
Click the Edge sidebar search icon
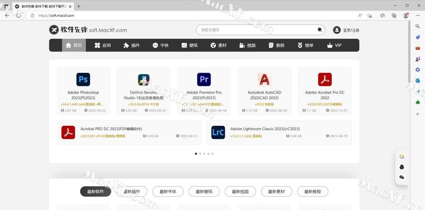[x=418, y=26]
